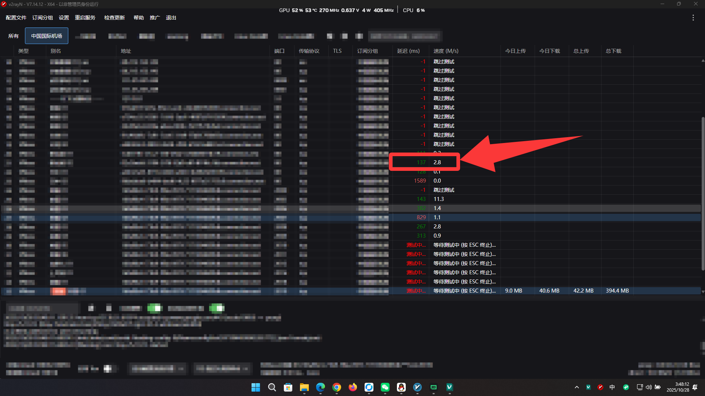Open the three-dot overflow menu
Image resolution: width=705 pixels, height=396 pixels.
693,18
